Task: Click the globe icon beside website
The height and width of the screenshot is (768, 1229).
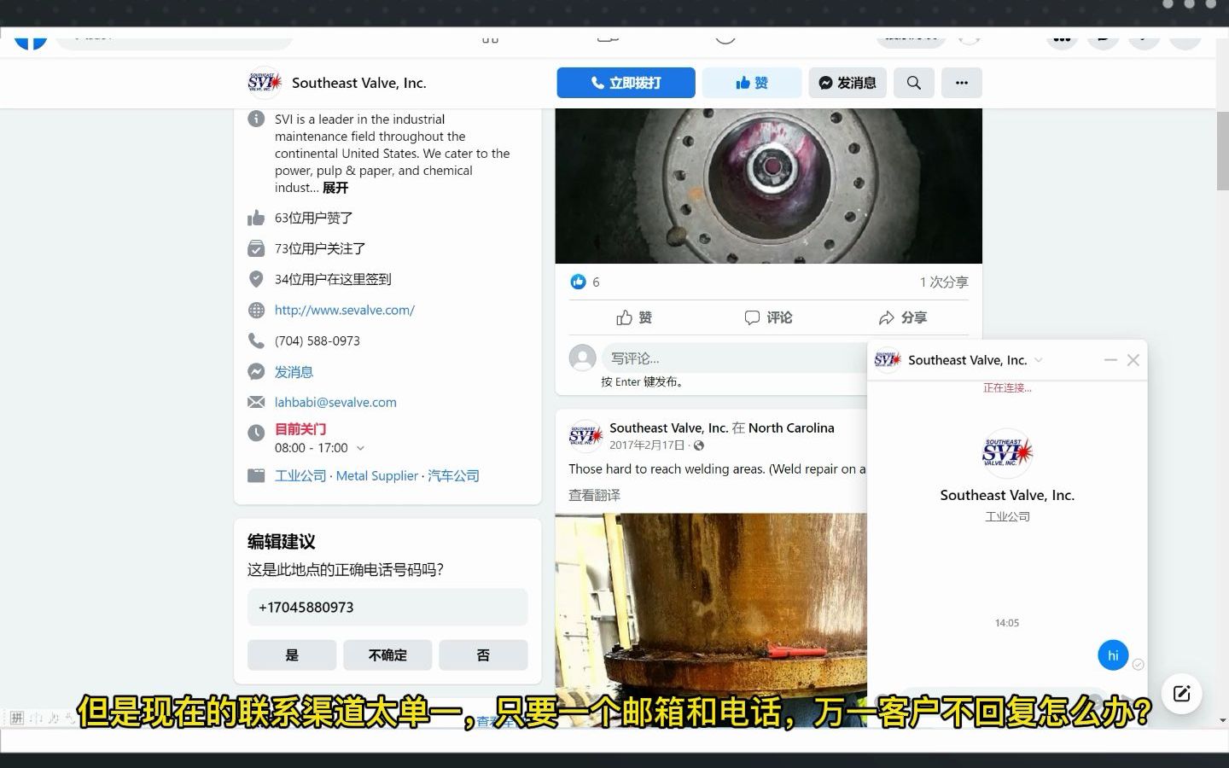Action: 256,310
